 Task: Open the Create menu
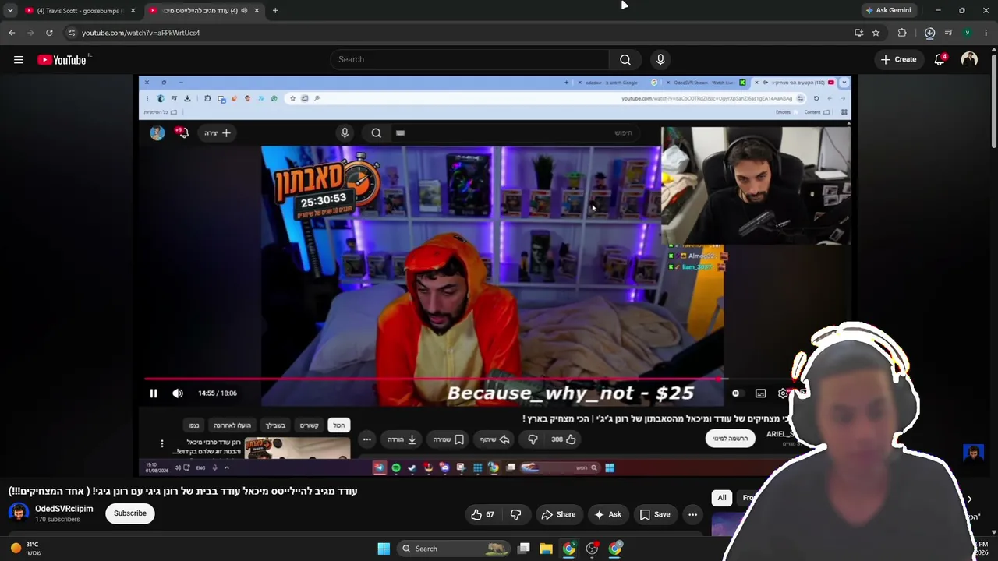(898, 59)
